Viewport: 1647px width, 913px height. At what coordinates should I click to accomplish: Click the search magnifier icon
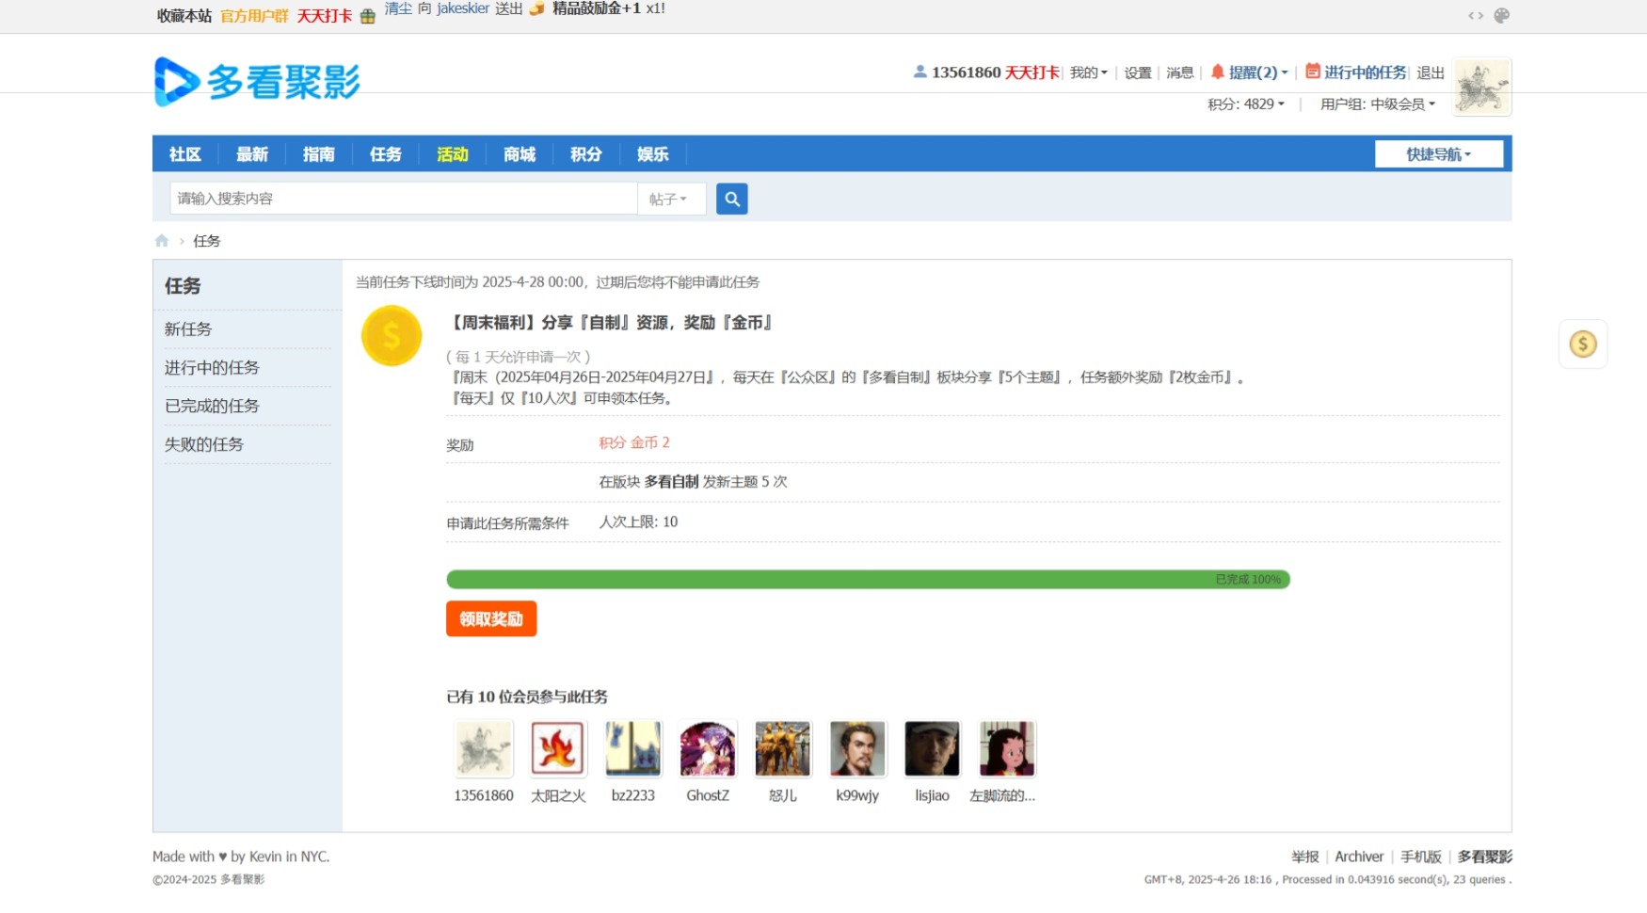(732, 199)
